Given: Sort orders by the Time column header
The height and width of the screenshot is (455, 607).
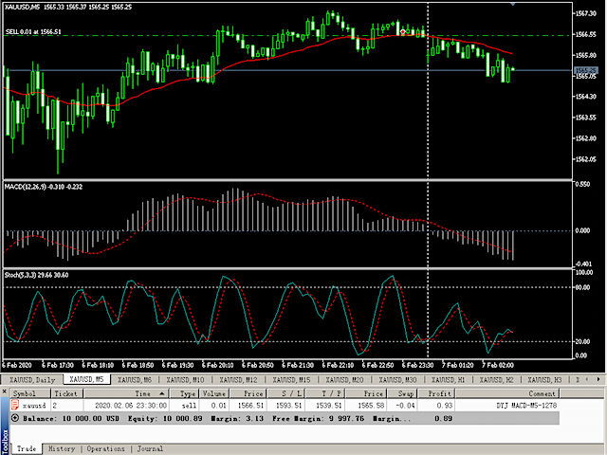Looking at the screenshot, I should 142,392.
